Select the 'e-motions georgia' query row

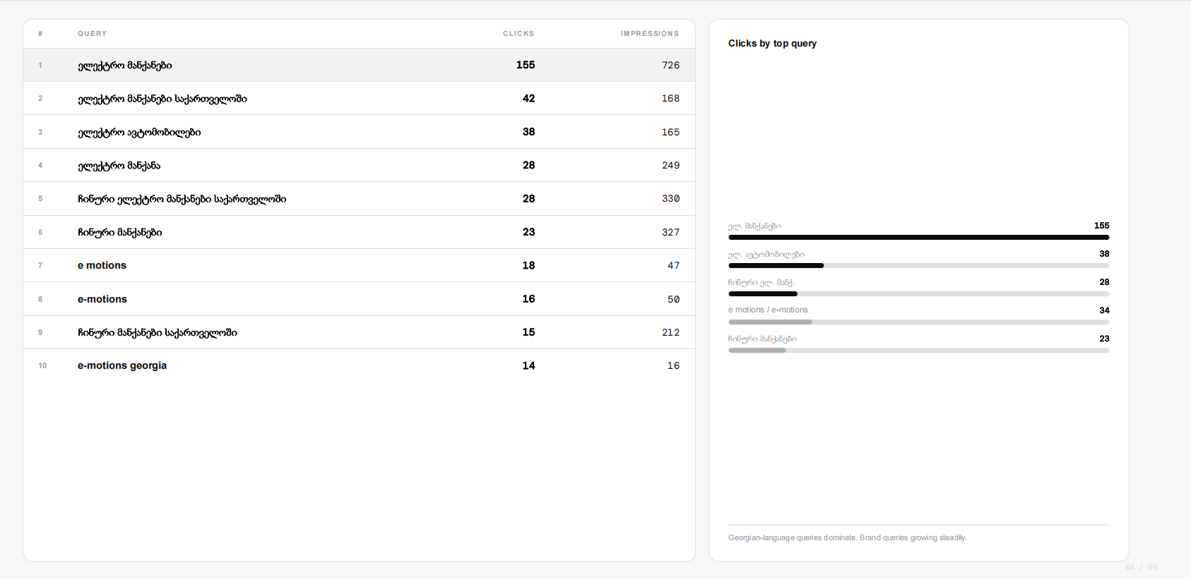point(359,365)
